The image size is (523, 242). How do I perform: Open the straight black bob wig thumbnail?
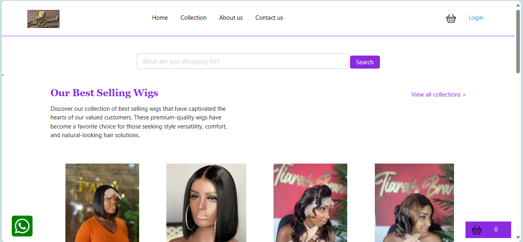tap(206, 203)
